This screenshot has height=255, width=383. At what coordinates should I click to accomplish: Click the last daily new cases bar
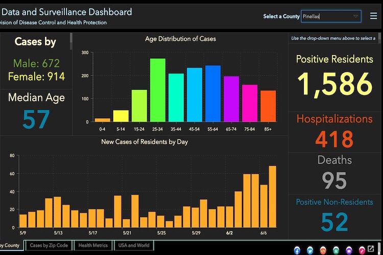pyautogui.click(x=273, y=196)
